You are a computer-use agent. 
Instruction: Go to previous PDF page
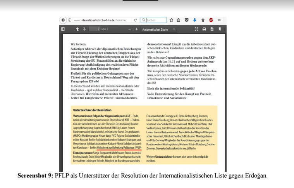(77, 29)
